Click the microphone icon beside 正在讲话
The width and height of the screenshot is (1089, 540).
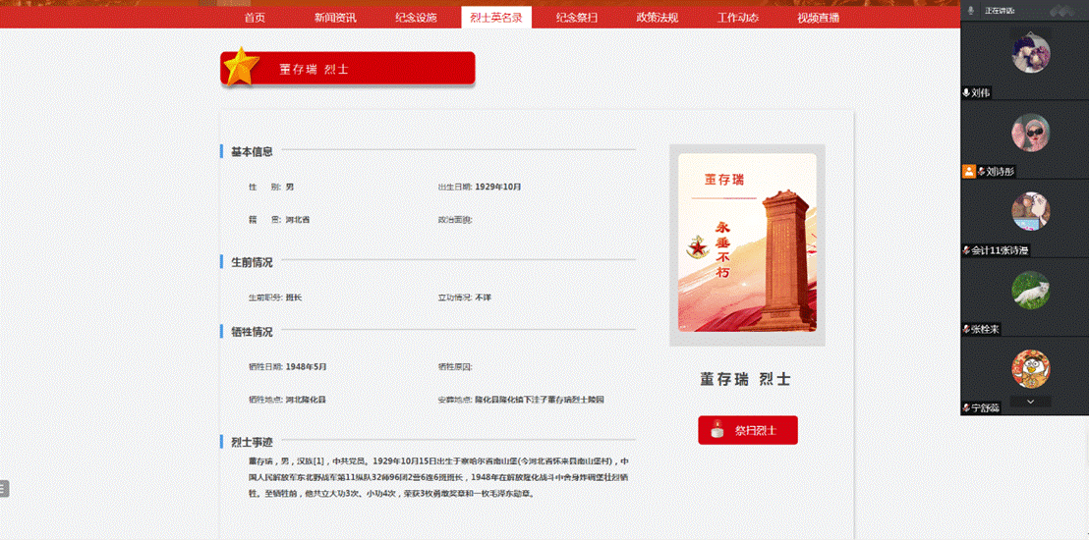pos(971,10)
